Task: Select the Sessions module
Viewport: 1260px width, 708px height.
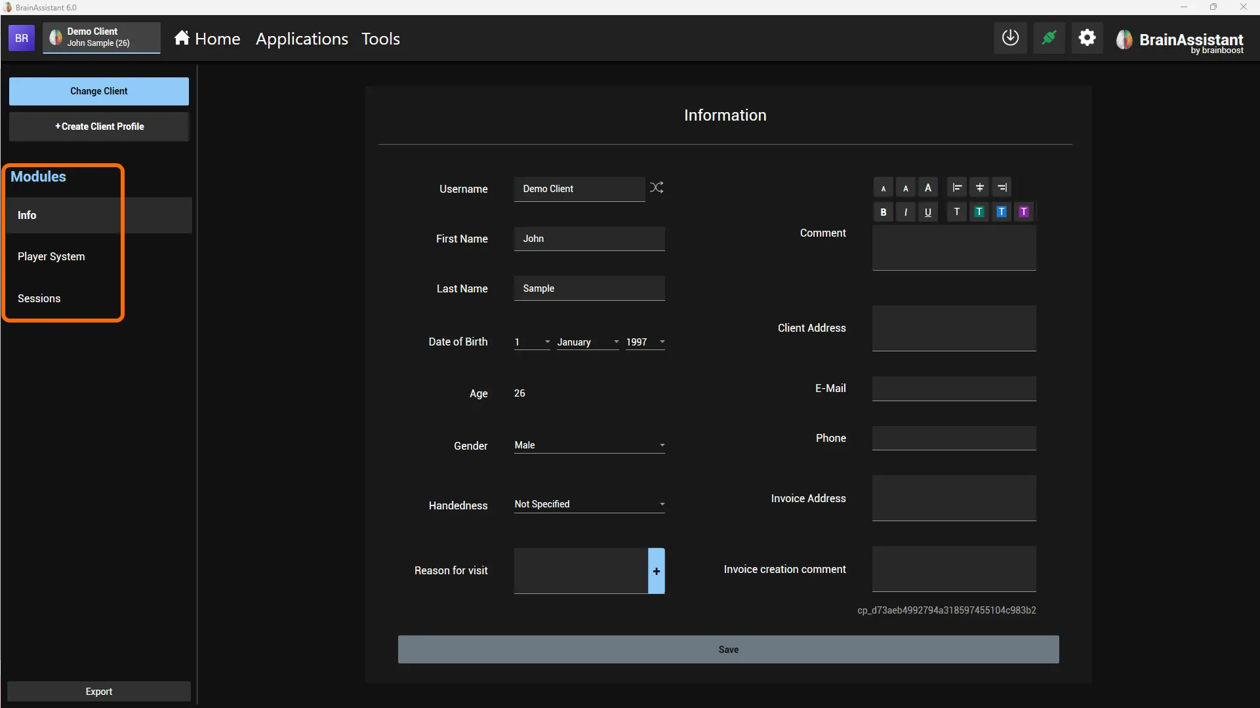Action: coord(99,298)
